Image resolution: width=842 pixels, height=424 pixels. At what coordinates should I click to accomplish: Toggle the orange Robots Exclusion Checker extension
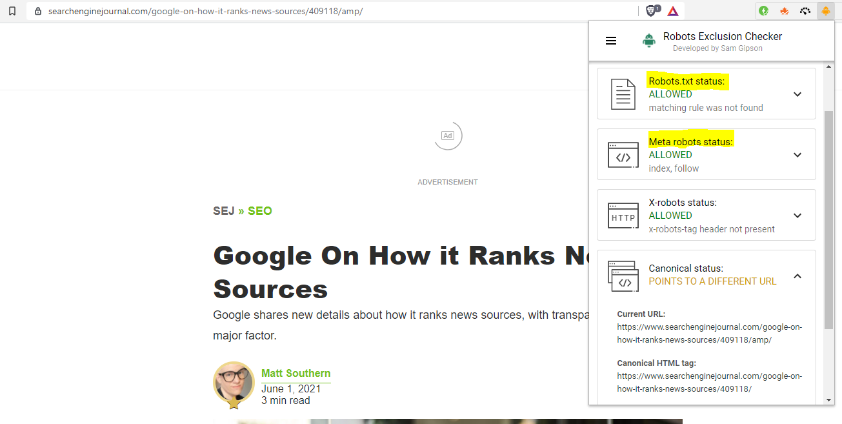point(825,11)
